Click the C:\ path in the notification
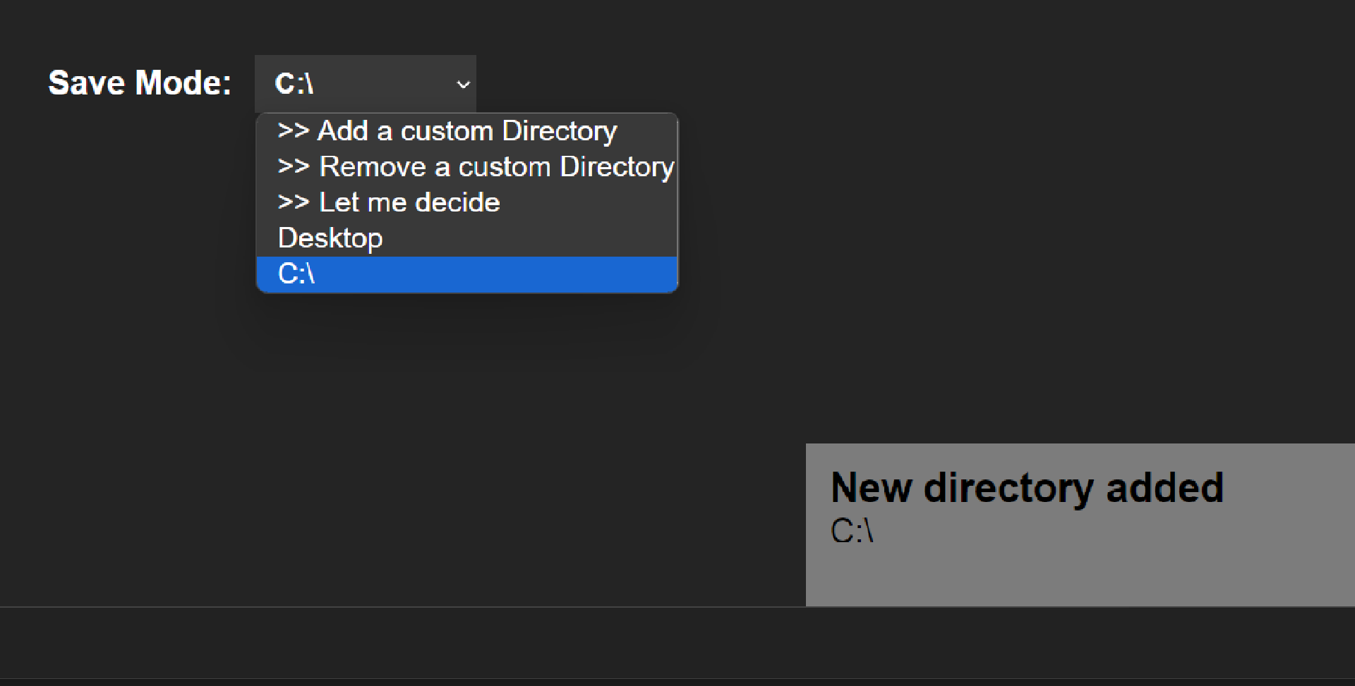The image size is (1355, 686). [852, 531]
